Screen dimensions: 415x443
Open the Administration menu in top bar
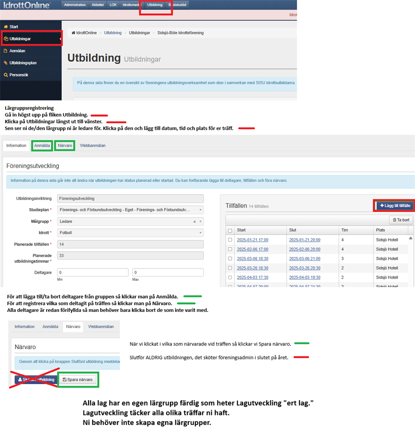75,5
